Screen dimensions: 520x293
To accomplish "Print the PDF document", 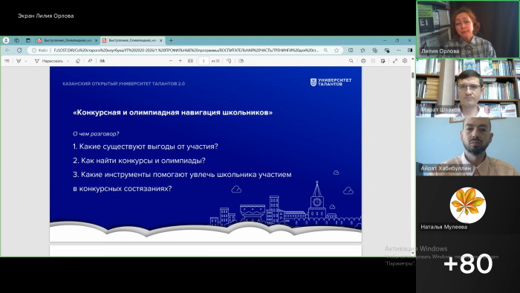I will [x=363, y=61].
